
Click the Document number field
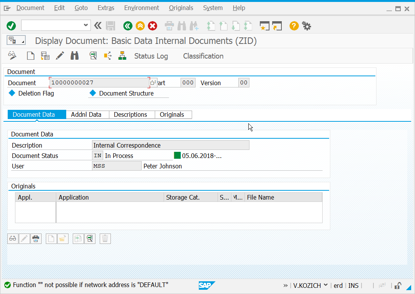[99, 82]
